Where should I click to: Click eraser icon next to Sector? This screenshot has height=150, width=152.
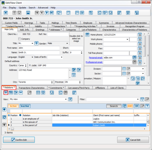coord(128,73)
